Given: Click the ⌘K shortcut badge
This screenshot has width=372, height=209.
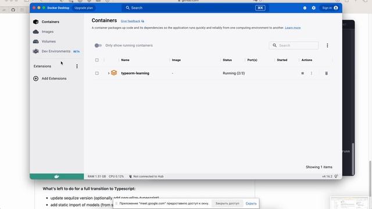Looking at the screenshot, I should tap(260, 8).
